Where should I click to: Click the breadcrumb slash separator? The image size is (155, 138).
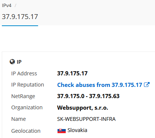pos(15,6)
